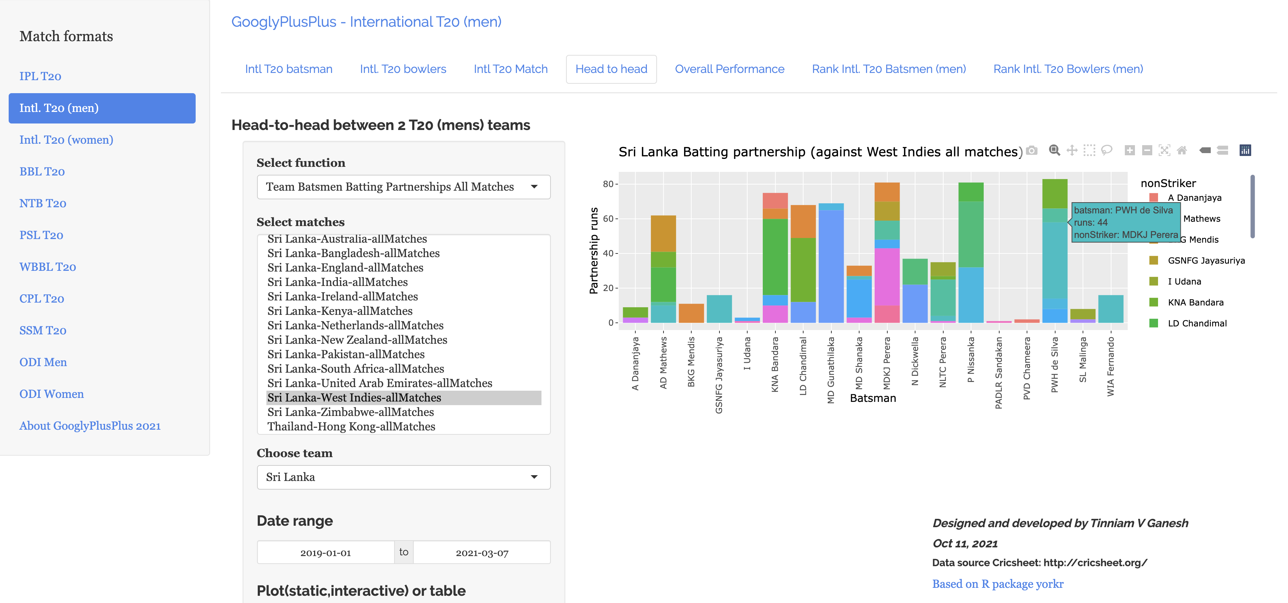Select the Zoom tool in the plot toolbar
This screenshot has height=603, width=1288.
point(1054,151)
